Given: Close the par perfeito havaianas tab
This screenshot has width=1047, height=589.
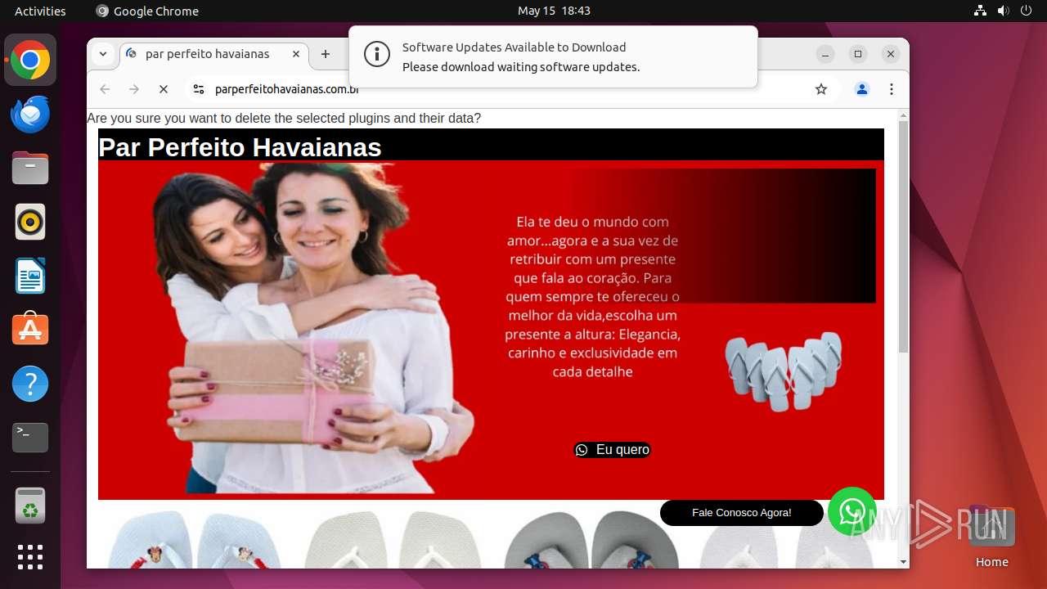Looking at the screenshot, I should pyautogui.click(x=296, y=54).
